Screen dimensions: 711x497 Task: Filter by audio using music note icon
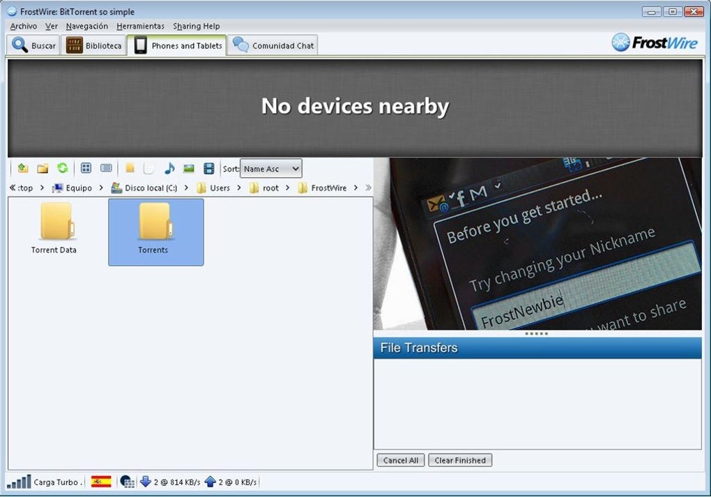tap(169, 168)
